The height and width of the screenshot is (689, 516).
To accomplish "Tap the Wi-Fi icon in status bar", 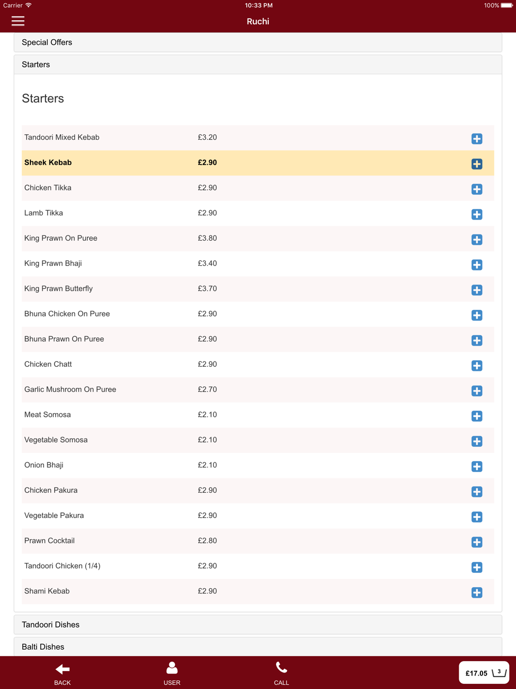I will click(28, 5).
